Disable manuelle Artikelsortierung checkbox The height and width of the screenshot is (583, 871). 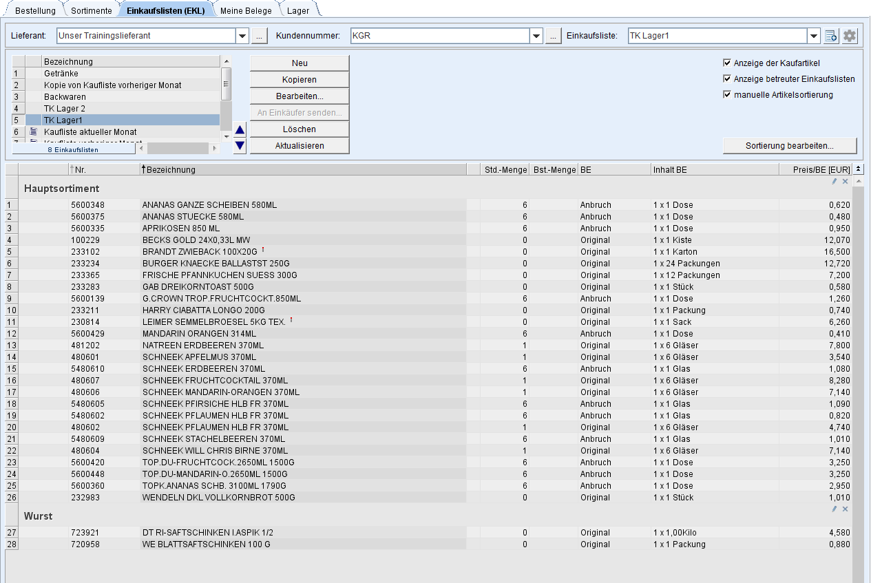tap(727, 94)
